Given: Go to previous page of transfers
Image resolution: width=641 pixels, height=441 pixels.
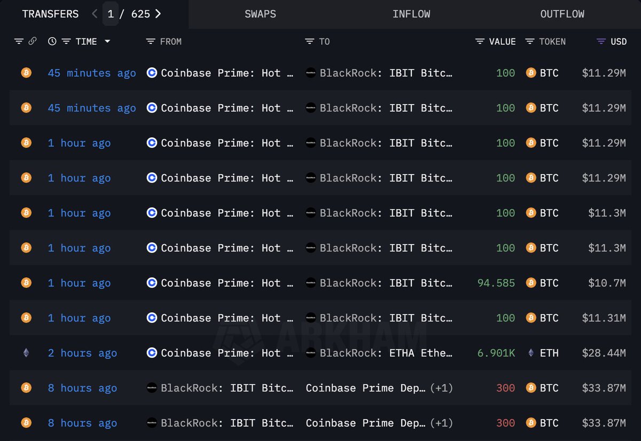Looking at the screenshot, I should point(95,14).
